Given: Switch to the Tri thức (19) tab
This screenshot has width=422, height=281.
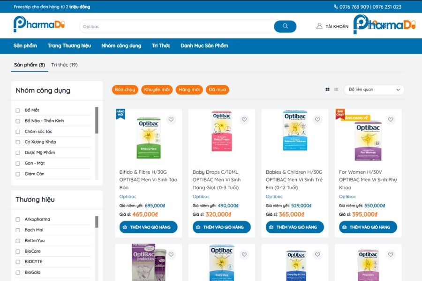Looking at the screenshot, I should 64,65.
